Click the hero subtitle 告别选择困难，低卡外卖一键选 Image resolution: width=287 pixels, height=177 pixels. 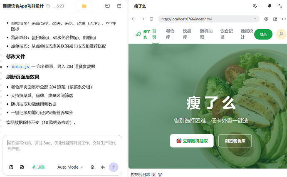[211, 120]
